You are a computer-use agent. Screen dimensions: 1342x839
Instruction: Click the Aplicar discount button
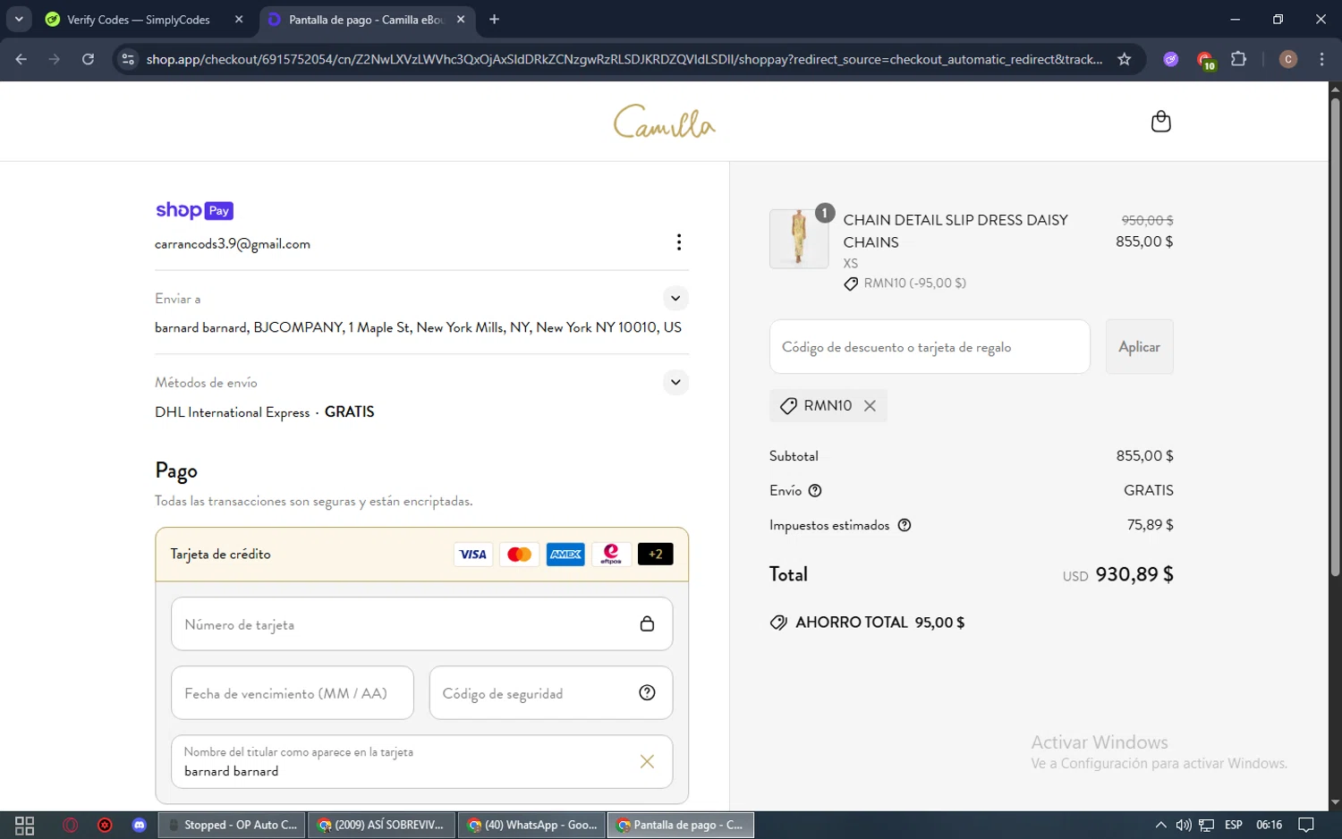pyautogui.click(x=1139, y=347)
